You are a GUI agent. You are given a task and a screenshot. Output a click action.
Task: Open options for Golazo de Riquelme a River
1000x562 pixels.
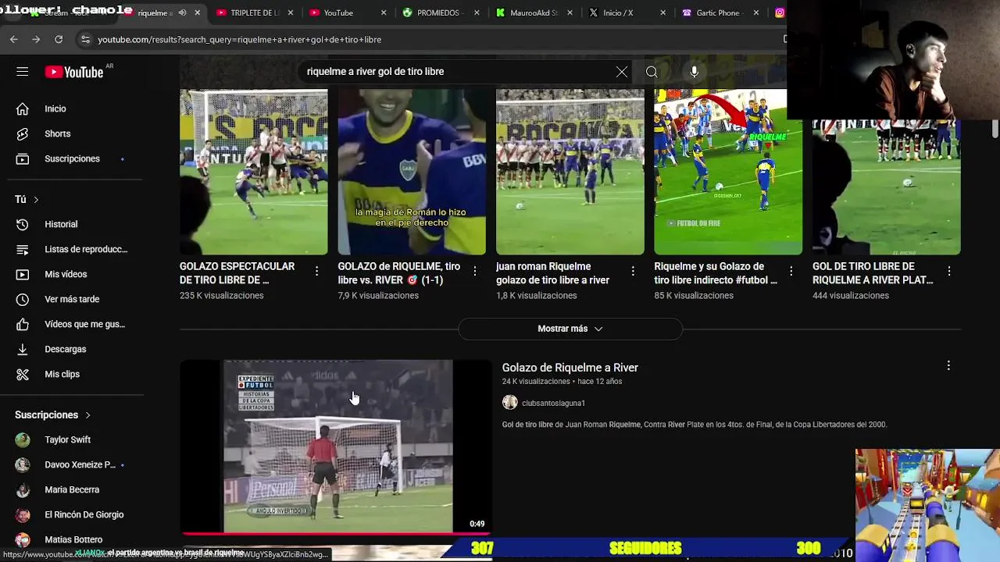click(x=948, y=365)
